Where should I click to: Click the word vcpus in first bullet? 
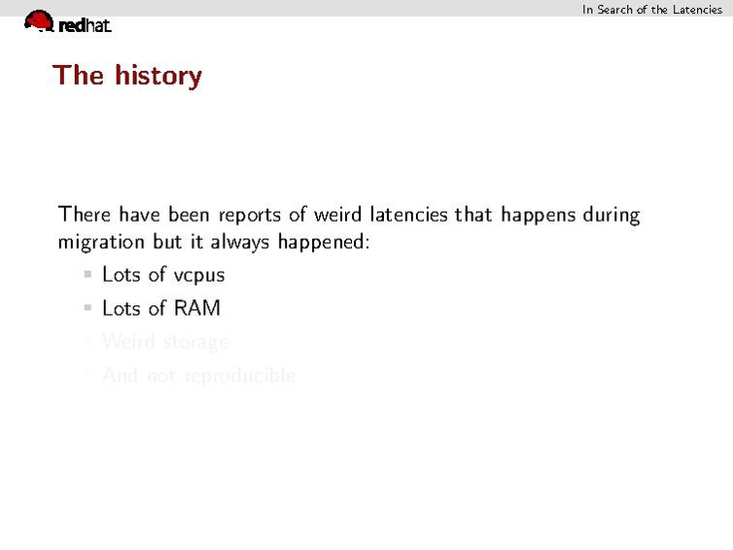coord(198,276)
